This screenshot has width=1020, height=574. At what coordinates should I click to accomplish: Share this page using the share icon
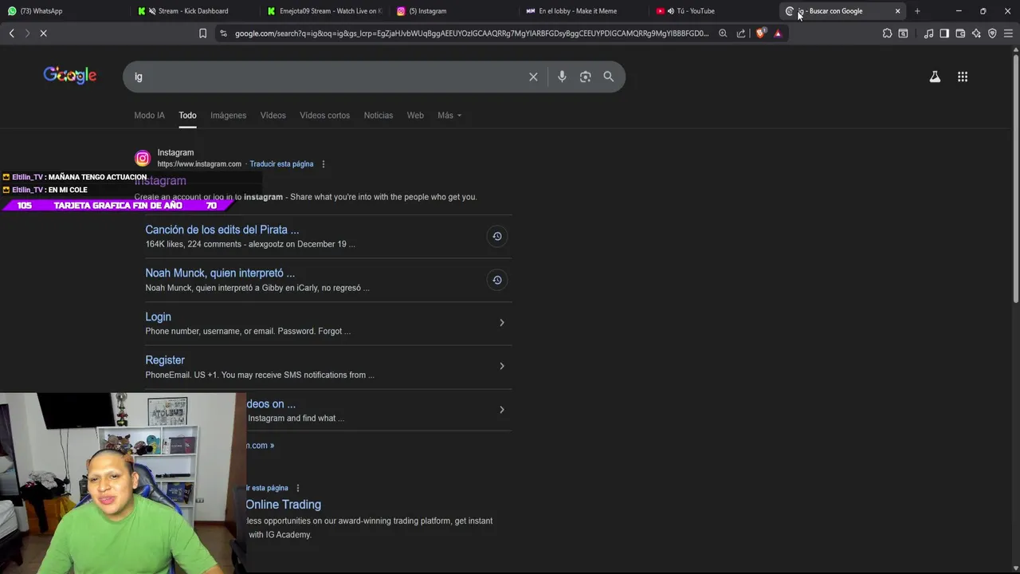(x=741, y=33)
